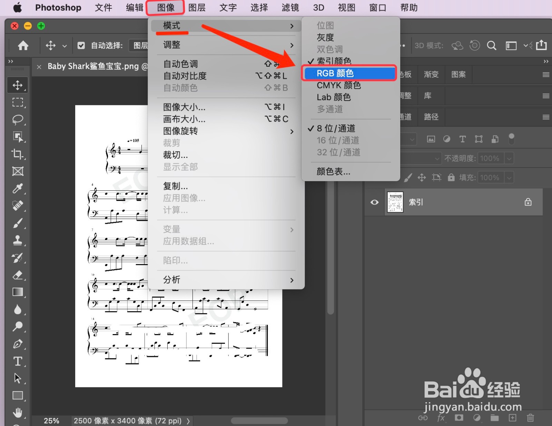This screenshot has width=552, height=426.
Task: Open move tool preset dropdown arrow
Action: point(65,46)
